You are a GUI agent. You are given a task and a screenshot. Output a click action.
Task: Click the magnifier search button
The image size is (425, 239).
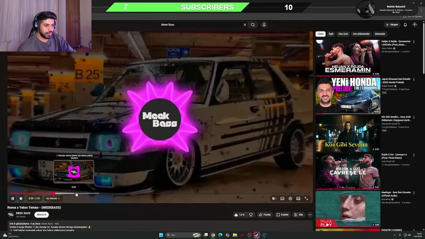253,25
